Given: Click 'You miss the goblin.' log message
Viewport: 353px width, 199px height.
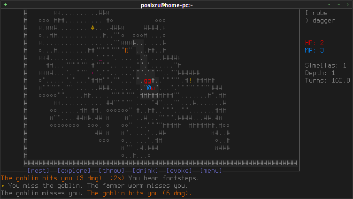Looking at the screenshot, I should 46,186.
